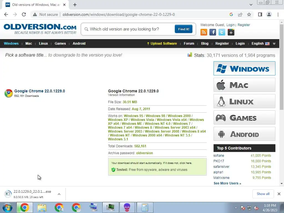Select the Android menu item
The height and width of the screenshot is (213, 284).
pyautogui.click(x=79, y=44)
